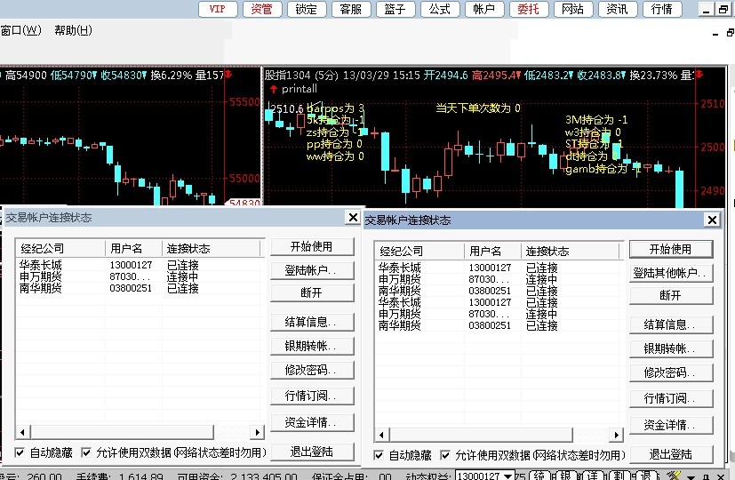This screenshot has height=480, width=735.
Task: Click the VIP toolbar button
Action: [218, 9]
